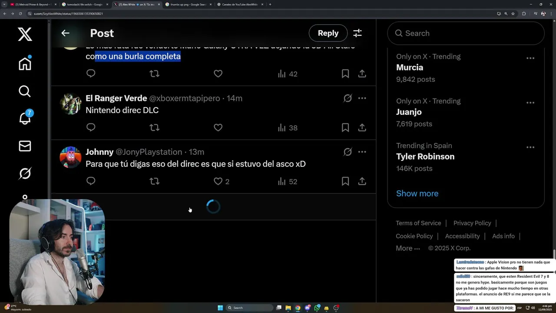The width and height of the screenshot is (556, 313).
Task: Open more options for Johnny's post
Action: 362,152
